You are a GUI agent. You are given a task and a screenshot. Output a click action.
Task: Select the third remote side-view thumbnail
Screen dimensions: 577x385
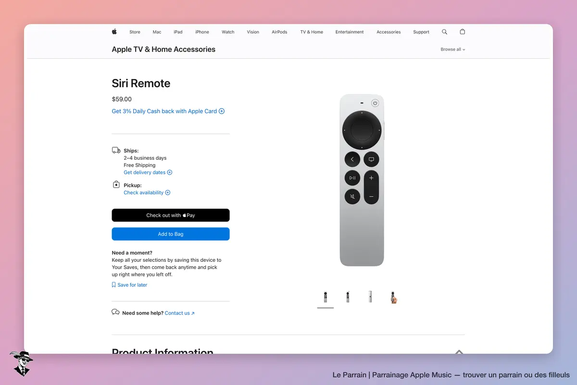click(370, 297)
